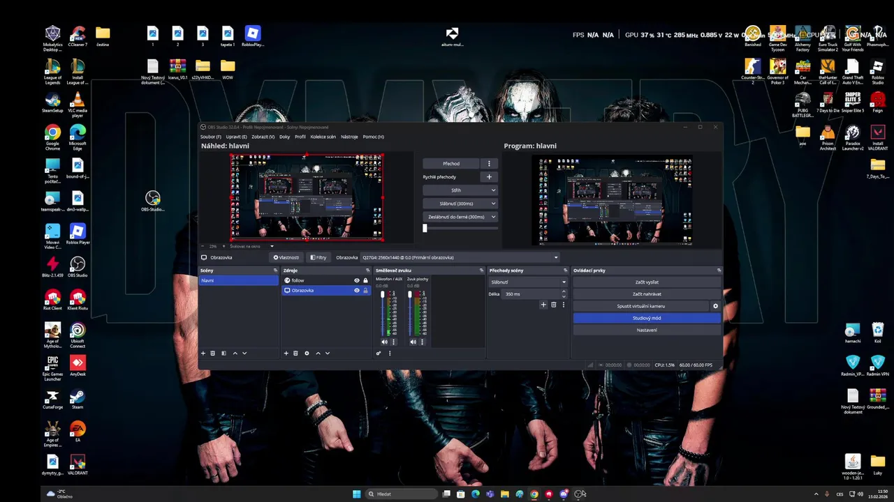Open virtual camera settings gear
894x502 pixels.
(715, 306)
